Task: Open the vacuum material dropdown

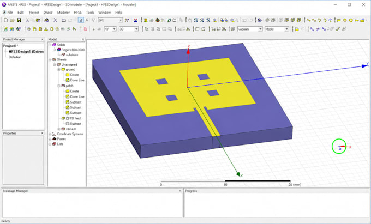Action: pyautogui.click(x=260, y=29)
